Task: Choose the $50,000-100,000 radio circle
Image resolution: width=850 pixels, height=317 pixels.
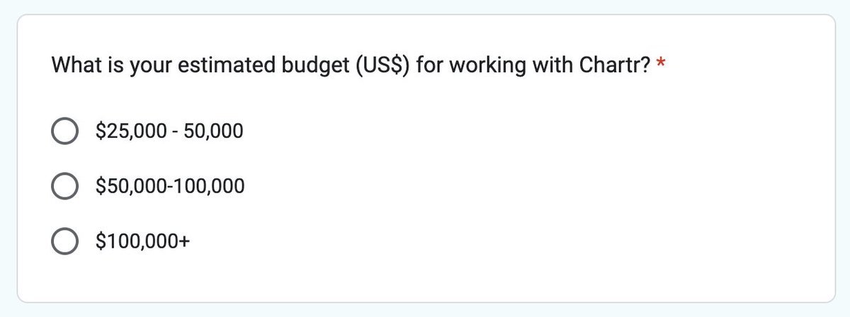Action: pos(65,187)
